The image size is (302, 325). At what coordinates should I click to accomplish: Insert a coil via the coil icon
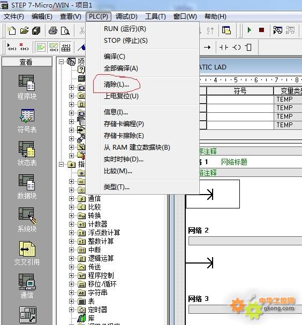tap(237, 48)
